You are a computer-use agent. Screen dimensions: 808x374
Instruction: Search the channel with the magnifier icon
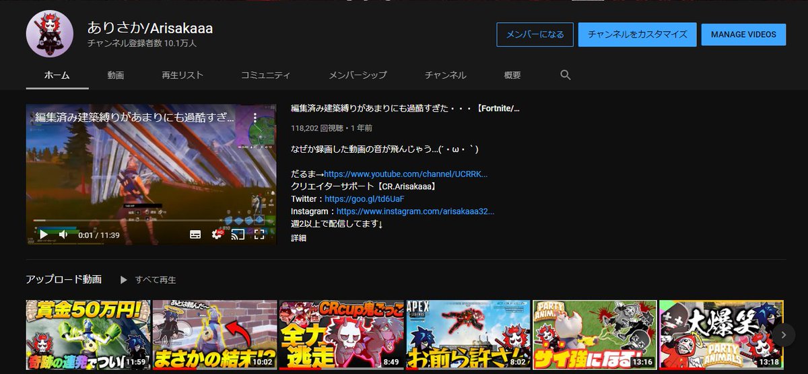tap(566, 75)
